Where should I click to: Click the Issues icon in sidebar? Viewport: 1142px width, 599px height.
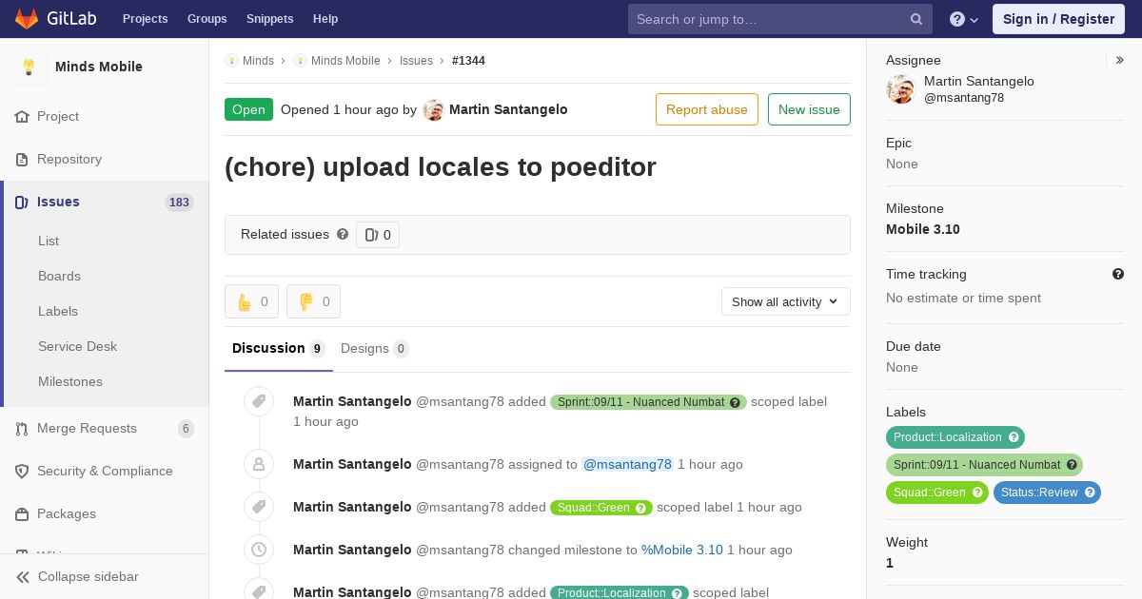click(x=22, y=203)
